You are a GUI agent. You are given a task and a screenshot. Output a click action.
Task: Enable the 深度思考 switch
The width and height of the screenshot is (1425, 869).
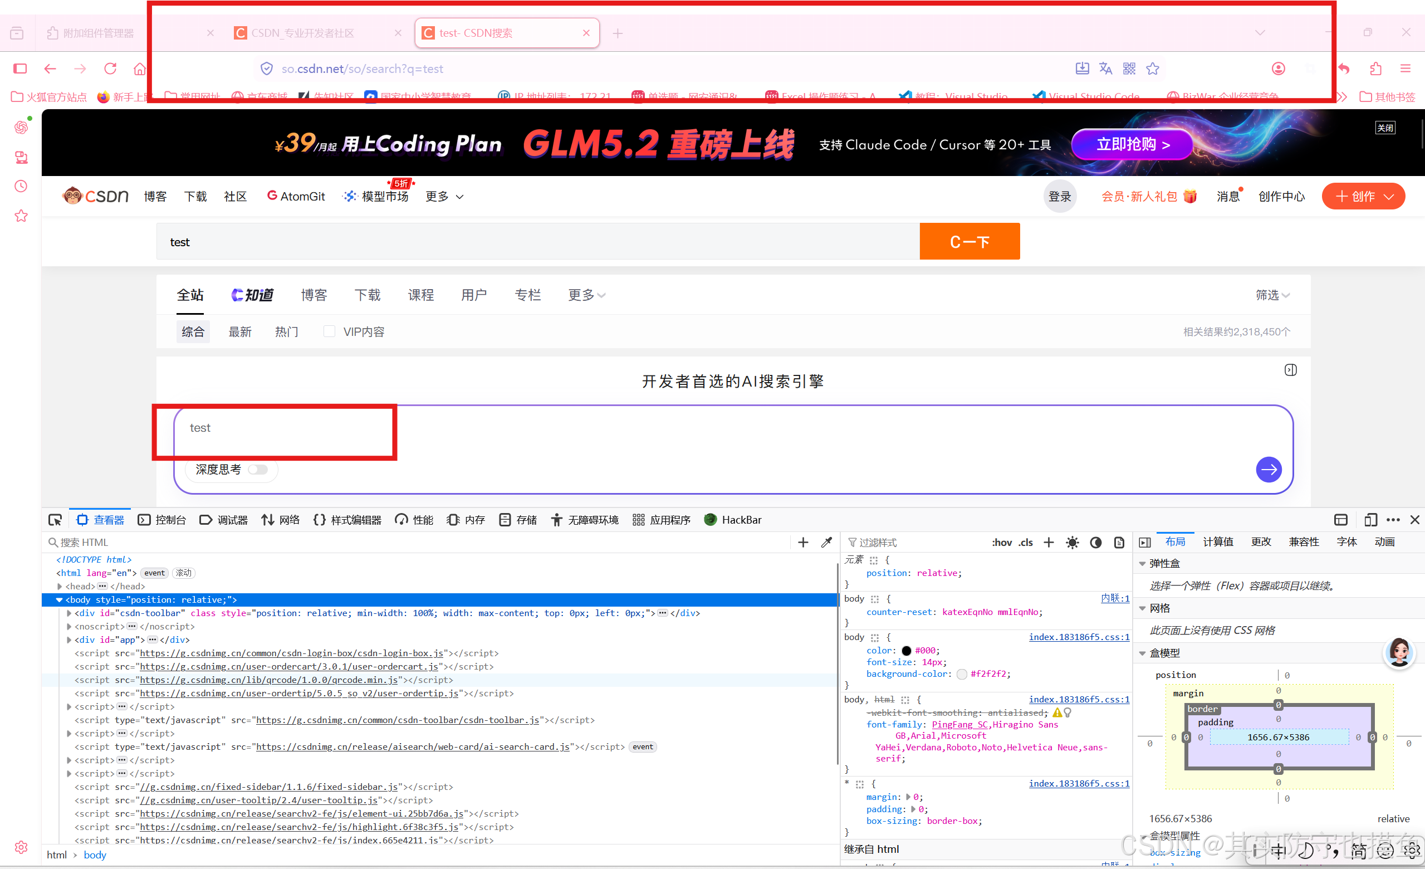point(258,469)
